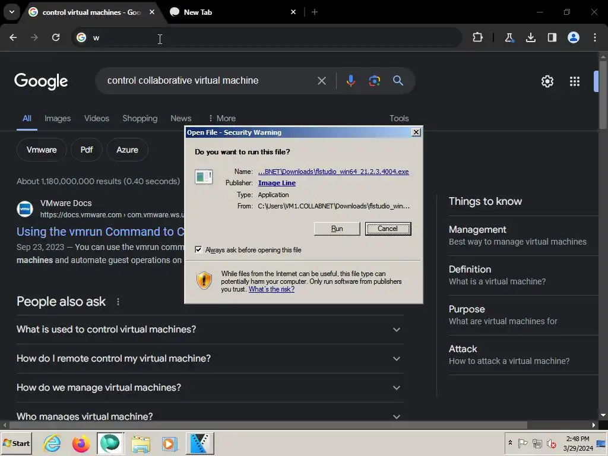Search by image with Lens icon
The image size is (608, 456).
374,81
